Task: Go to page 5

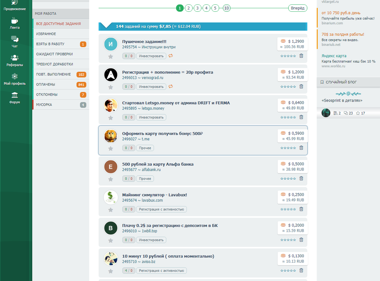Action: [x=215, y=8]
